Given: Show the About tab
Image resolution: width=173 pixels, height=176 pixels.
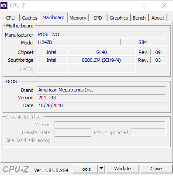Looking at the screenshot, I should point(158,18).
